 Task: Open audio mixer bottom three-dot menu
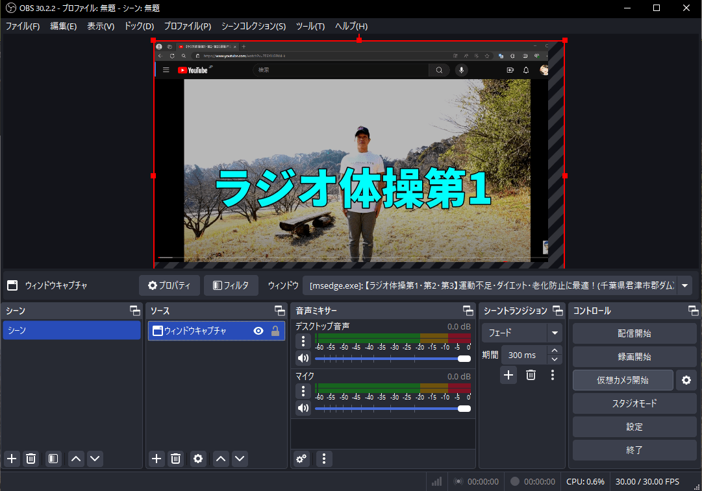tap(324, 459)
